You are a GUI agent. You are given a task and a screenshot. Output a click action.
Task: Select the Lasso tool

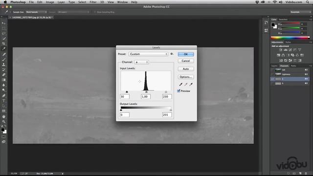3,33
